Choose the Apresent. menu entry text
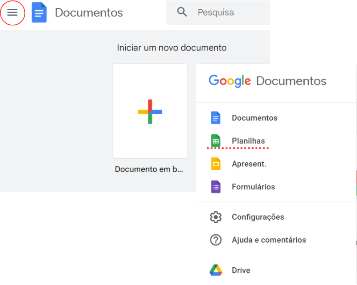 pos(249,164)
